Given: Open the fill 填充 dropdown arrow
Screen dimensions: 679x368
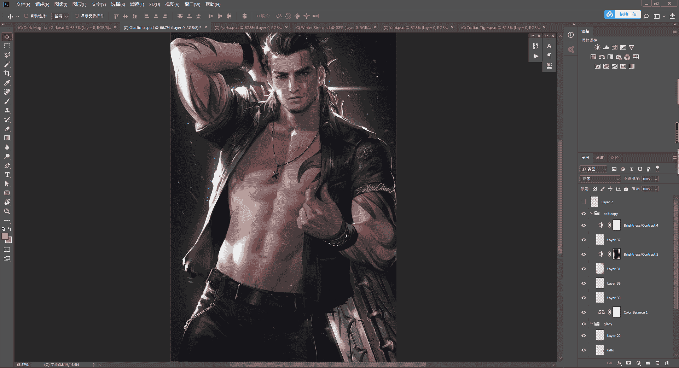Looking at the screenshot, I should (x=656, y=189).
